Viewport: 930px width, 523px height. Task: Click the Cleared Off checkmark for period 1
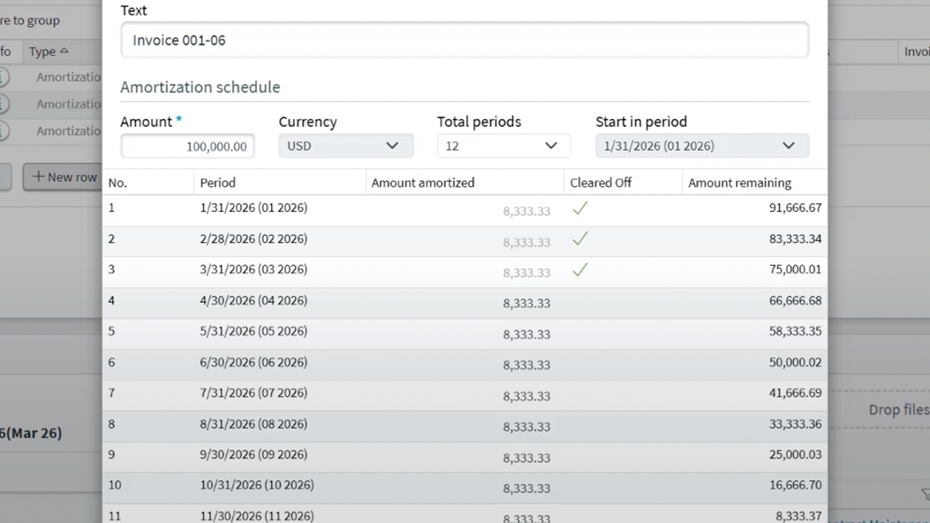click(579, 208)
